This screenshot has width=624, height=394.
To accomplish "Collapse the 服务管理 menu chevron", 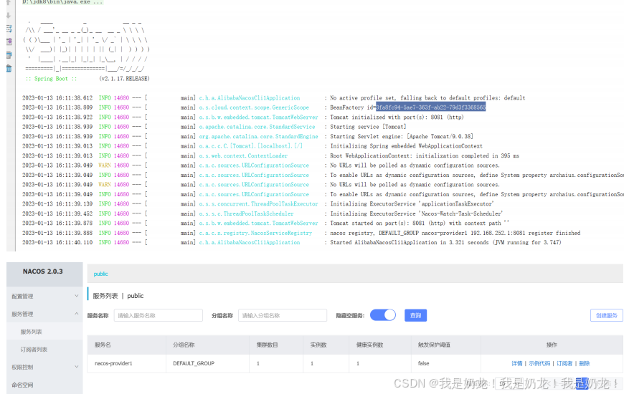I will [x=77, y=314].
